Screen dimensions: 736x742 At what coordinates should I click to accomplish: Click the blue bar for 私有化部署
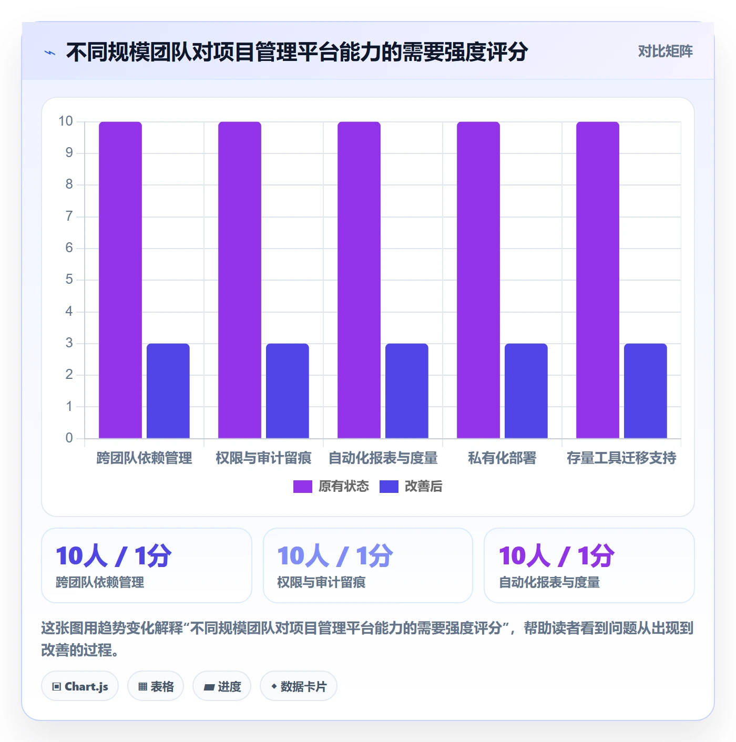coord(526,391)
